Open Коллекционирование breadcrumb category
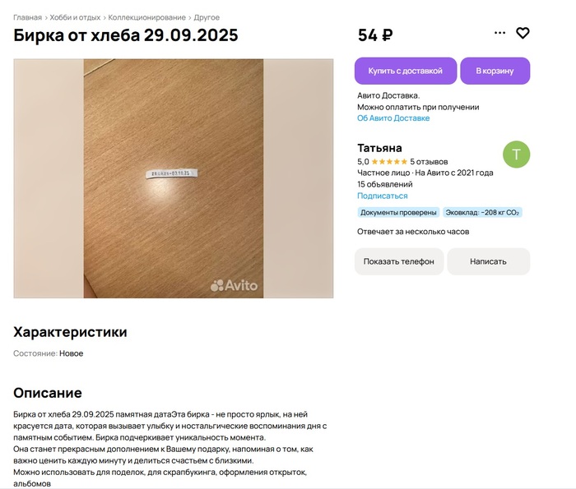This screenshot has height=489, width=576. coord(147,17)
